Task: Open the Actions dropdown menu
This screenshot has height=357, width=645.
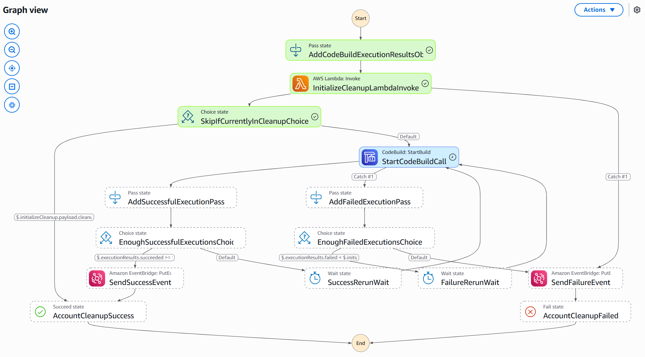Action: [599, 10]
